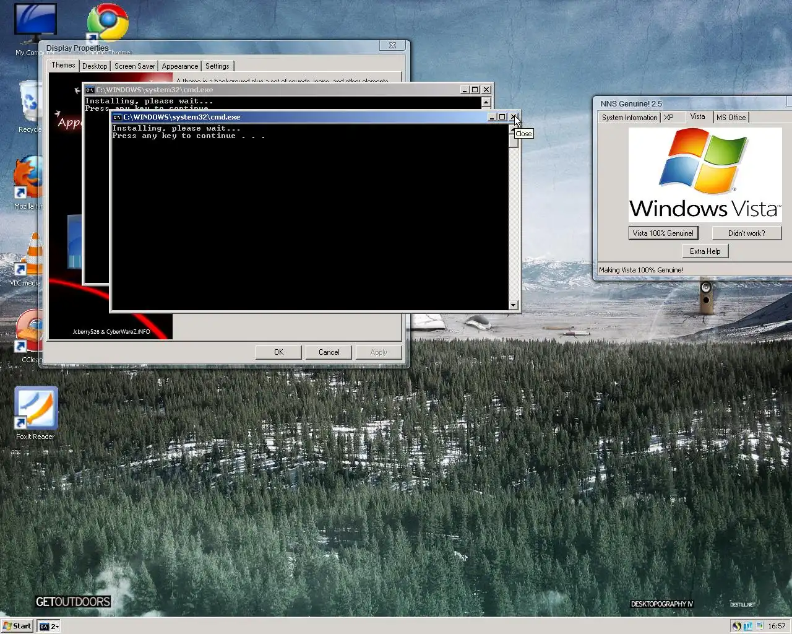Click the blue system tray icon
This screenshot has width=792, height=634.
[x=747, y=626]
